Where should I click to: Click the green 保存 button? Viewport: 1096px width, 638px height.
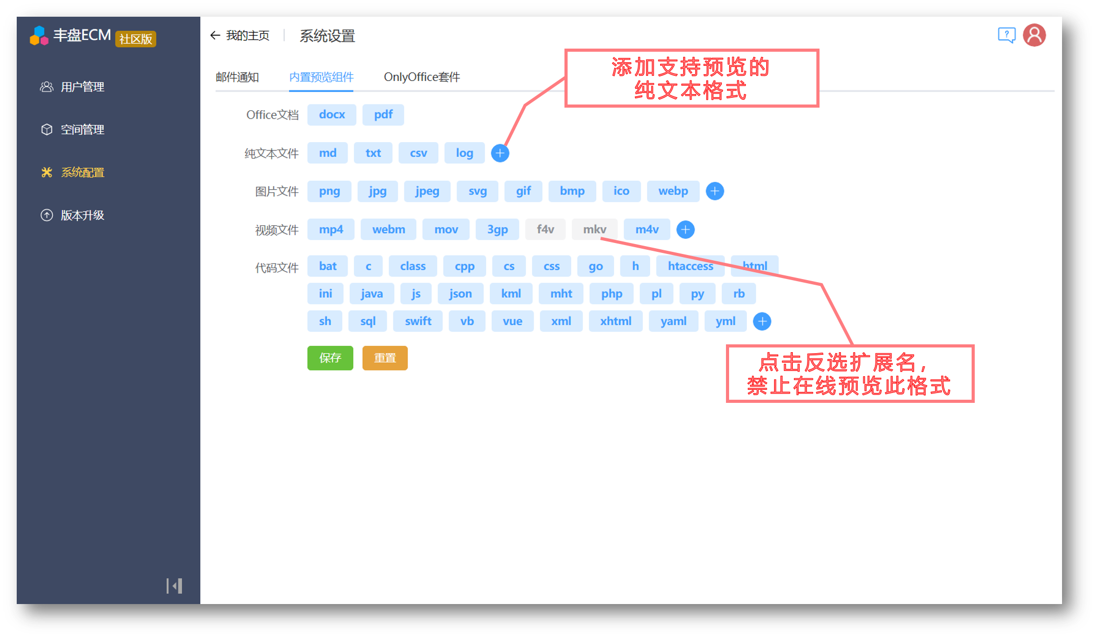point(330,358)
